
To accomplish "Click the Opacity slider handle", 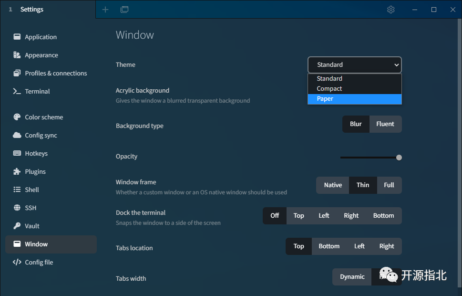I will click(399, 158).
